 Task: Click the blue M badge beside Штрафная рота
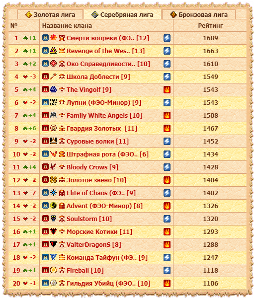pyautogui.click(x=45, y=154)
